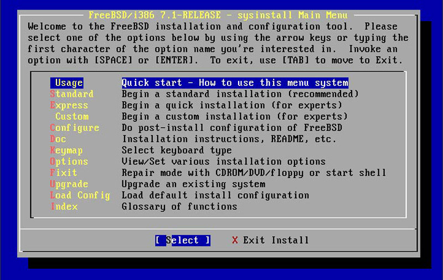Click 'Select keyboard type' description
This screenshot has height=280, width=443.
tap(177, 150)
